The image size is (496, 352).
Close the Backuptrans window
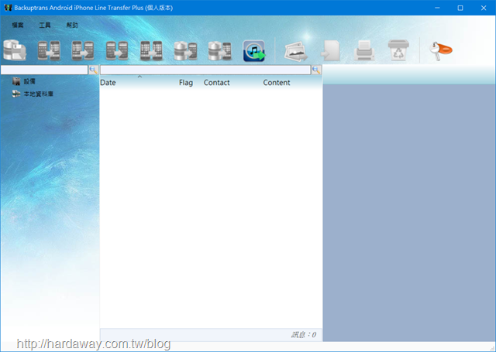coord(484,8)
